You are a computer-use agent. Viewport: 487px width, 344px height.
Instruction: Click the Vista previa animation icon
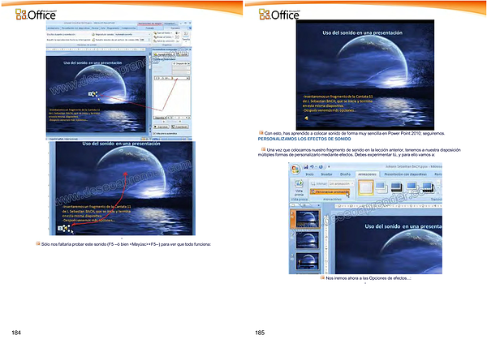click(x=297, y=188)
